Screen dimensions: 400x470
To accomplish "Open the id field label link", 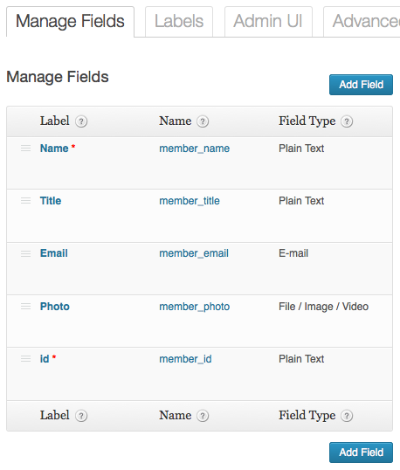I will pyautogui.click(x=45, y=359).
